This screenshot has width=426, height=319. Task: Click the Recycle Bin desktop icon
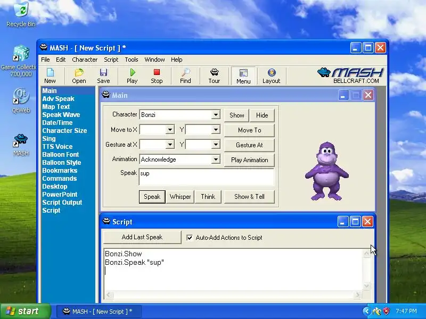click(21, 14)
